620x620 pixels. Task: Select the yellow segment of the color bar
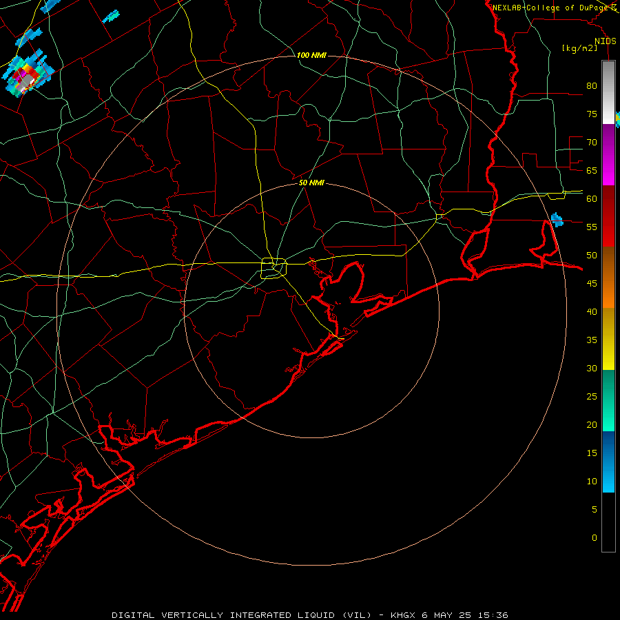point(608,339)
